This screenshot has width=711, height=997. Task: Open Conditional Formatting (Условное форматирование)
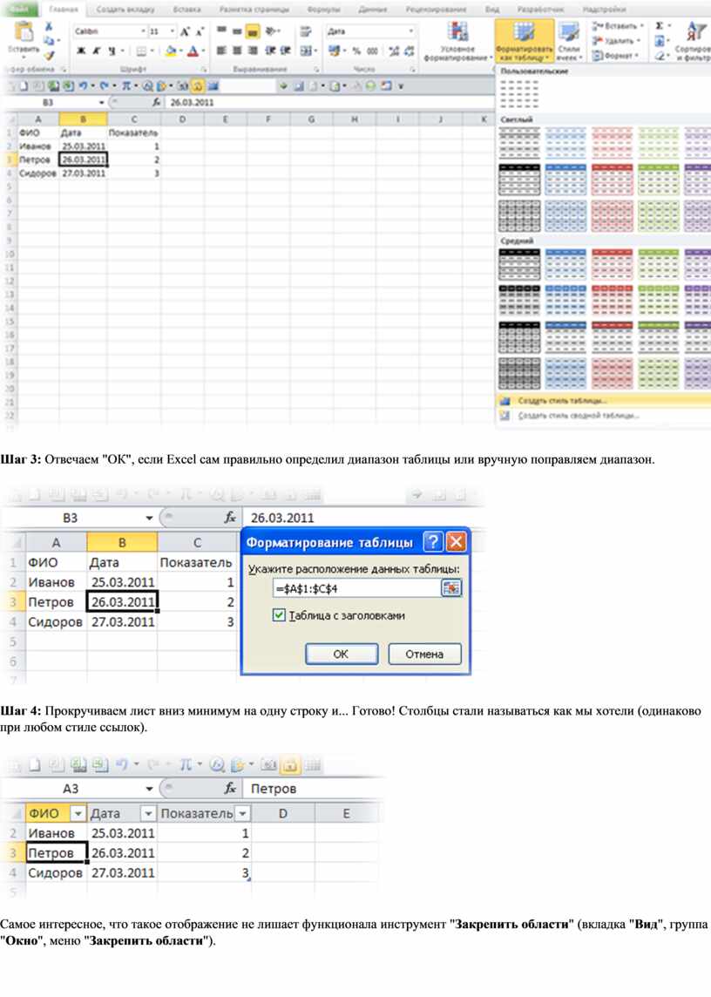tap(457, 42)
